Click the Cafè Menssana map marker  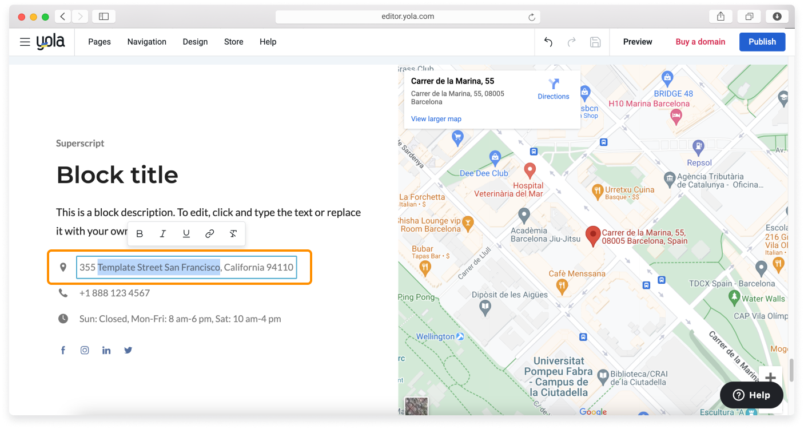pyautogui.click(x=562, y=287)
